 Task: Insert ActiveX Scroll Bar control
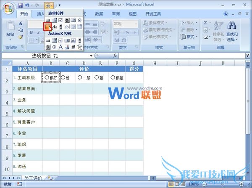pyautogui.click(x=80, y=40)
